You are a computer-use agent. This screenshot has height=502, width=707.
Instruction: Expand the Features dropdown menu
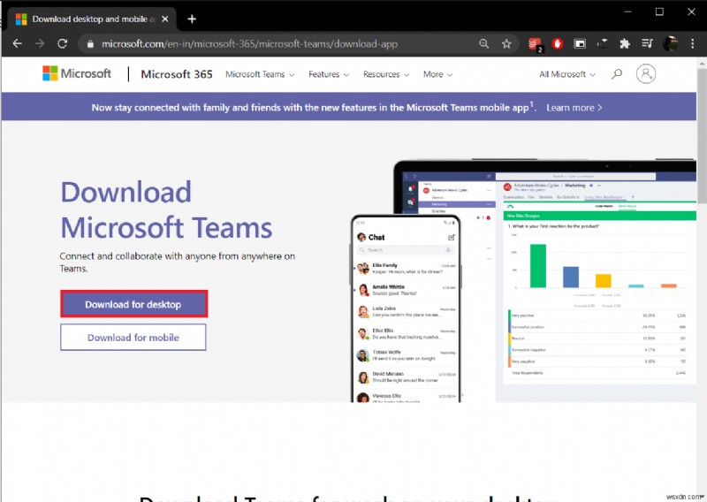329,74
